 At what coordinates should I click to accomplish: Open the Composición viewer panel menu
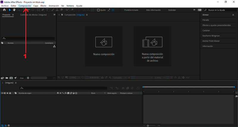click(x=87, y=15)
